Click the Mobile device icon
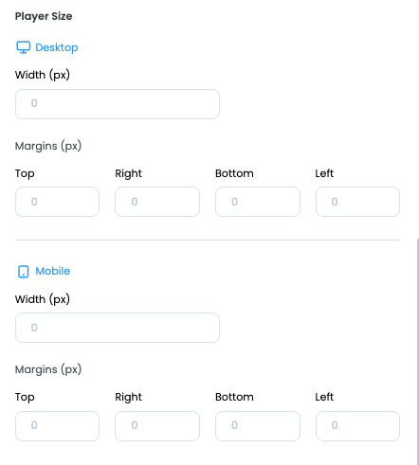 [x=24, y=272]
